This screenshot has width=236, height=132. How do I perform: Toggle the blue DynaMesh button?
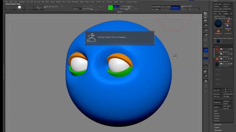point(176,8)
